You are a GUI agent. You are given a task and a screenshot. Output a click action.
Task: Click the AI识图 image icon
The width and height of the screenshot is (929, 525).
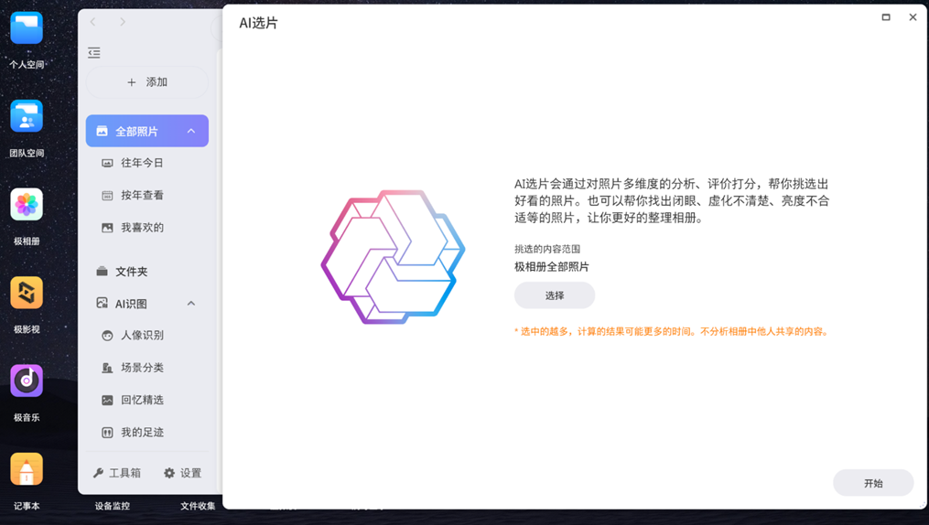(102, 303)
